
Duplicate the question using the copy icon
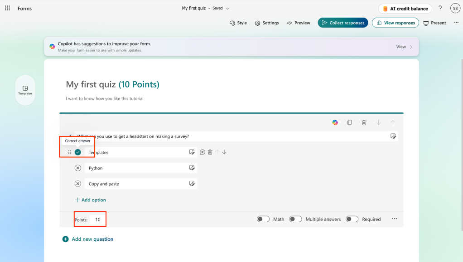click(349, 122)
